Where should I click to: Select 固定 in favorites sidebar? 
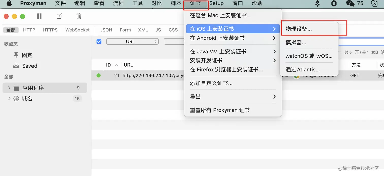point(27,55)
